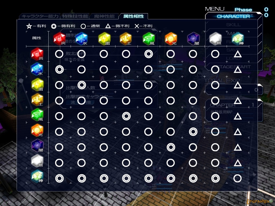
Task: Select the 属性相性 tab
Action: [133, 16]
